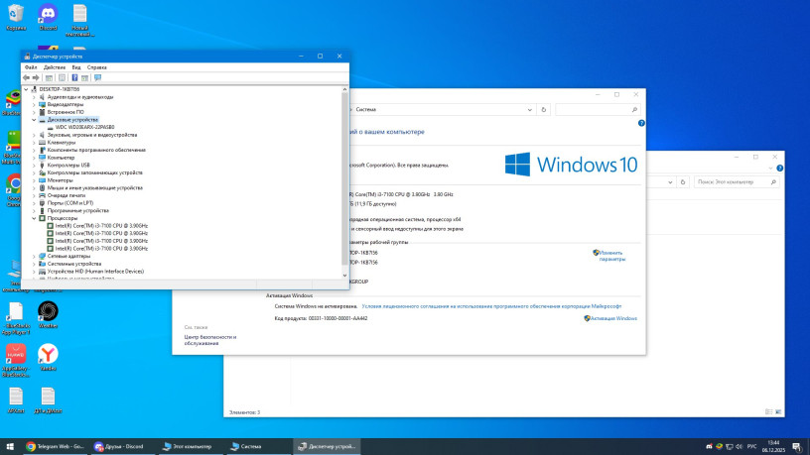Open the Yandex browser desktop icon
The width and height of the screenshot is (810, 455).
[x=47, y=354]
